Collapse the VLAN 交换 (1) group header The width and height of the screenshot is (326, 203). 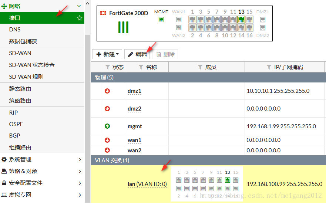(208, 160)
